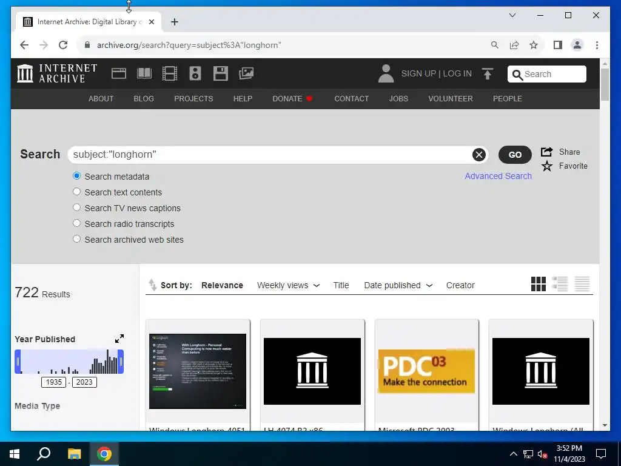Viewport: 621px width, 466px height.
Task: Open File Explorer from taskbar
Action: (x=74, y=454)
